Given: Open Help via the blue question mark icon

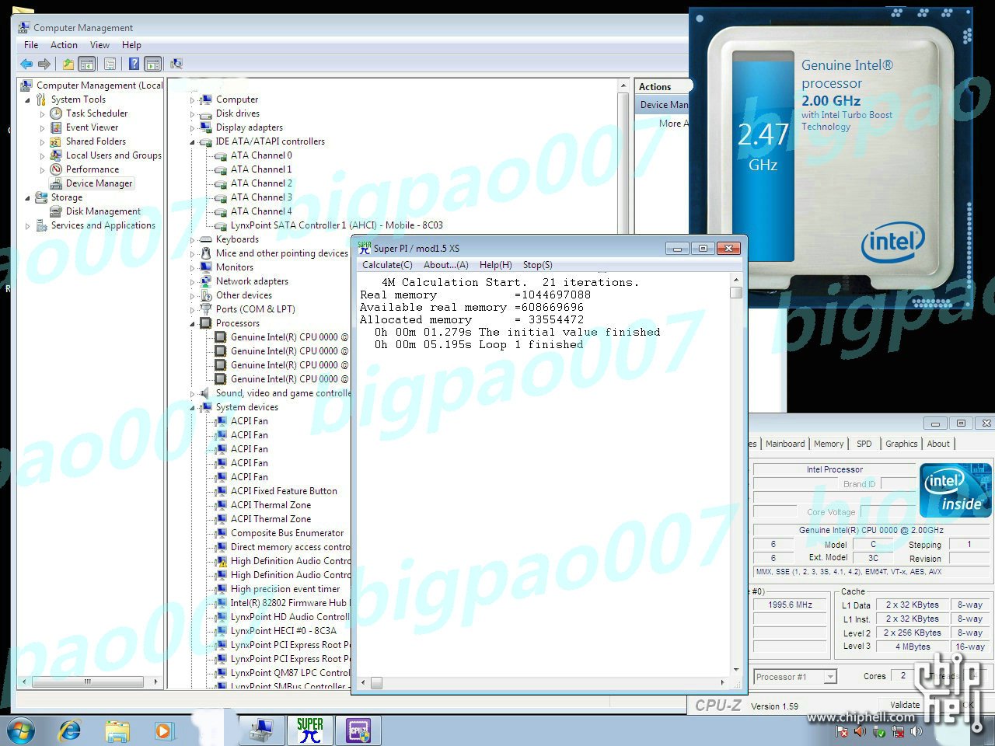Looking at the screenshot, I should click(x=134, y=64).
